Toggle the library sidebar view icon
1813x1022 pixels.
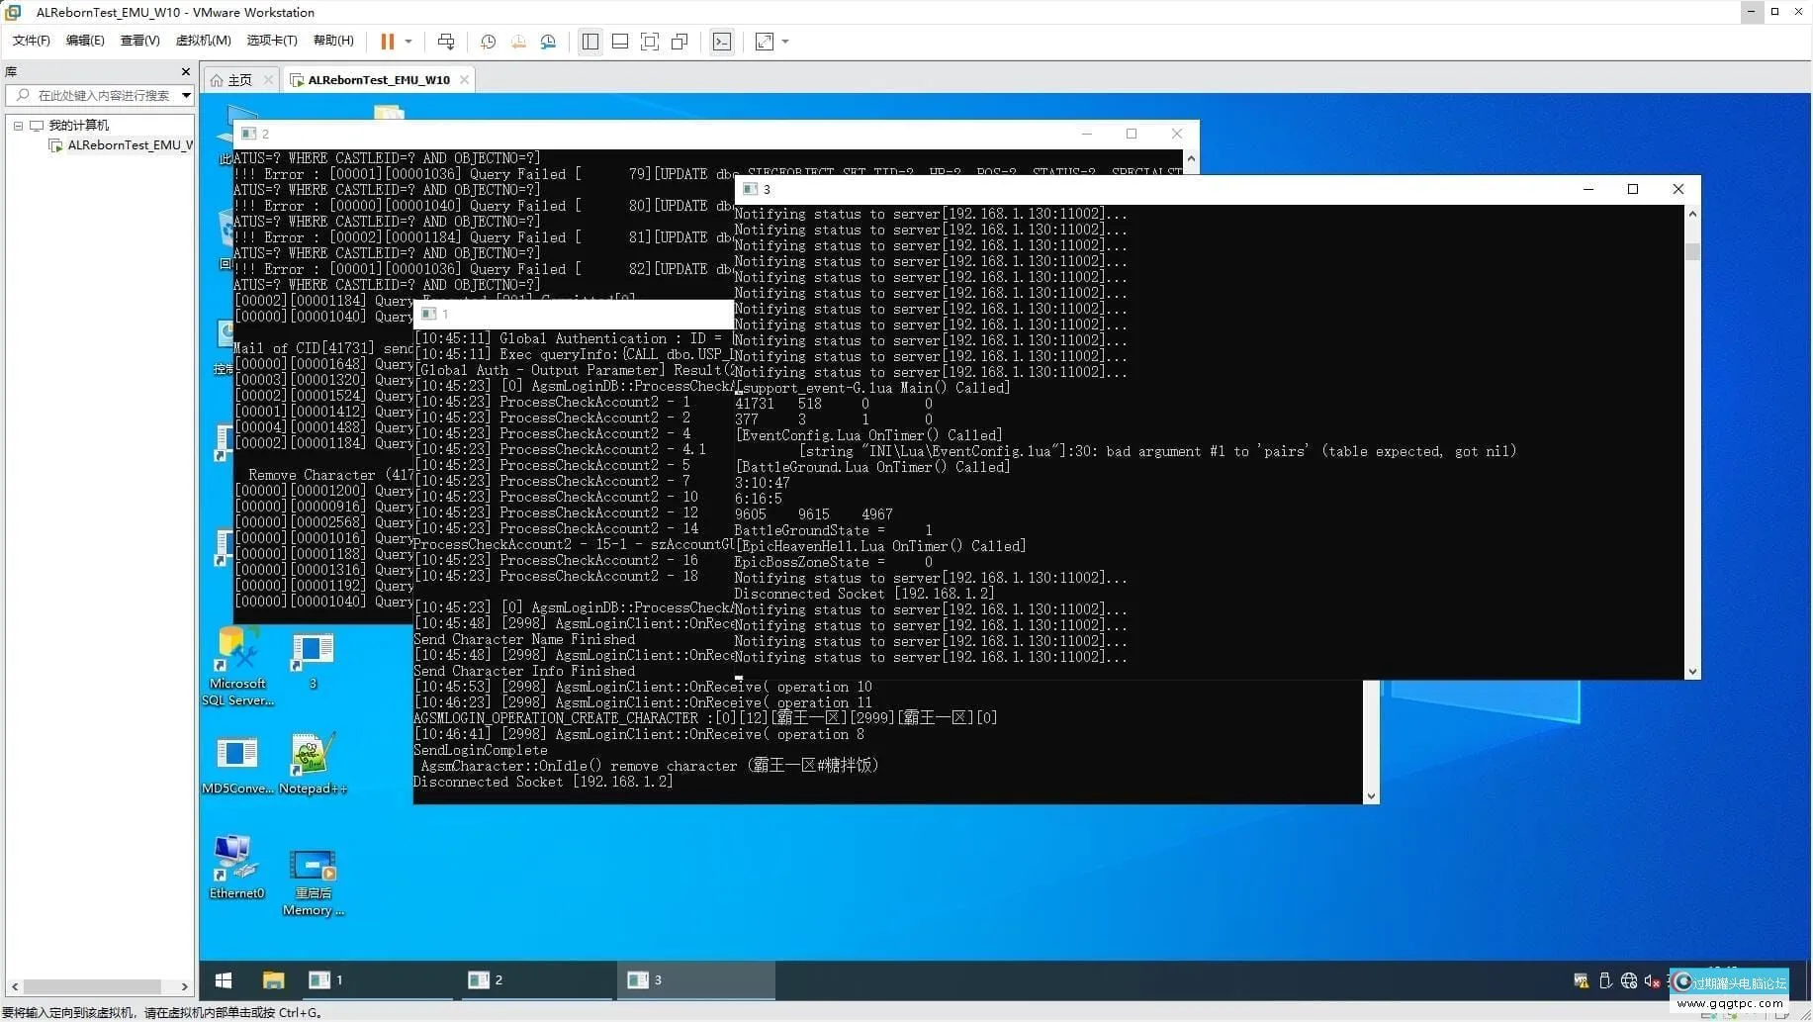click(x=590, y=42)
